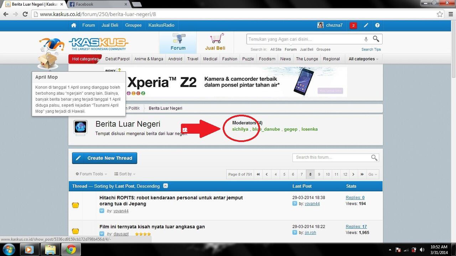Viewport: 456px width, 256px height.
Task: Click the main search input field
Action: click(x=305, y=39)
